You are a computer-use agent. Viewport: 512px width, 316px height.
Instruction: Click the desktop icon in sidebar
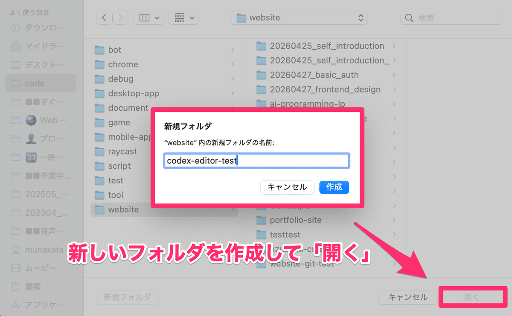pos(15,65)
